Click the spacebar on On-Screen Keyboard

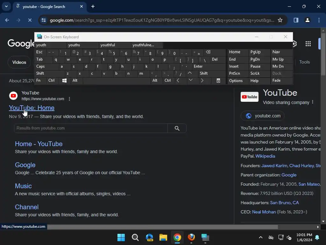pyautogui.click(x=117, y=81)
